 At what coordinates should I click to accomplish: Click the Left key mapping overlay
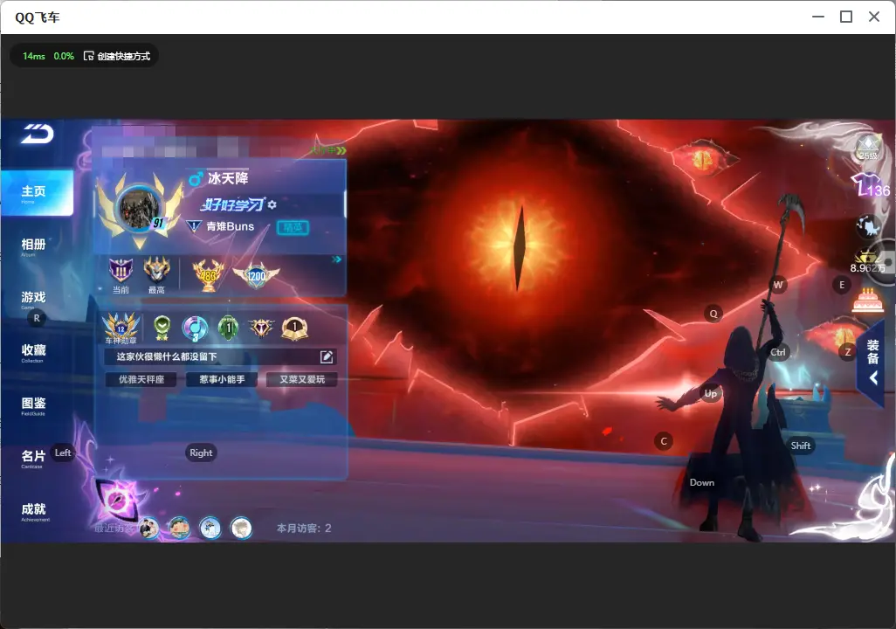tap(63, 453)
